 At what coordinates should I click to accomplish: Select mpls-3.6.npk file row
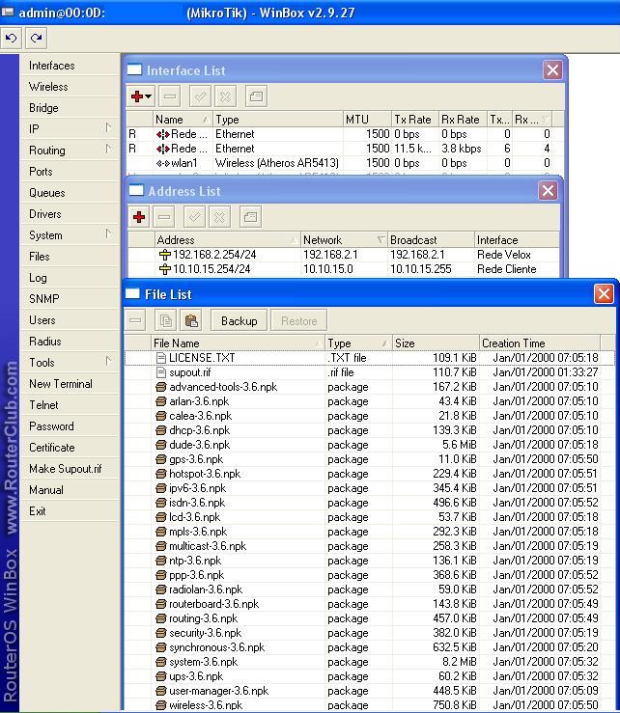(369, 531)
